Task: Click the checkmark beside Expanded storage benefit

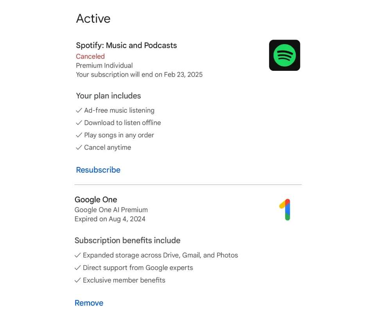Action: point(77,255)
